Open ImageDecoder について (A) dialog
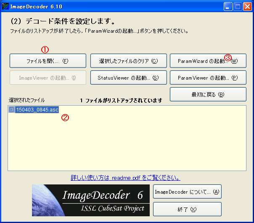The width and height of the screenshot is (254, 223). (x=187, y=192)
